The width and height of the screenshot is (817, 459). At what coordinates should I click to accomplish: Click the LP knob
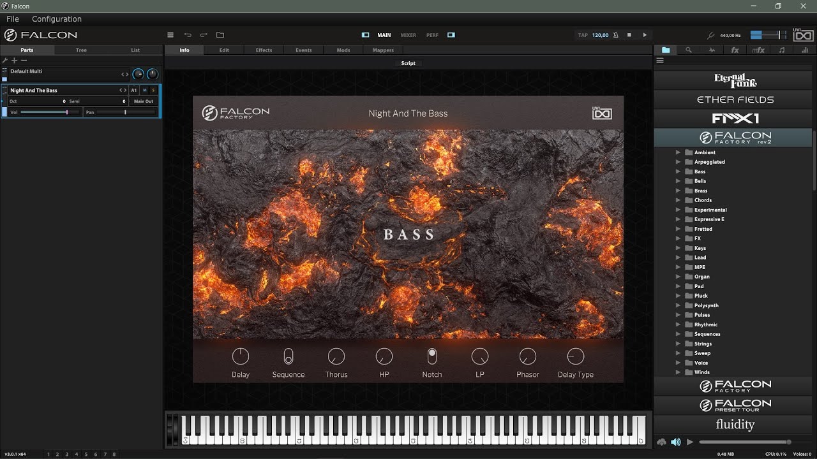[480, 356]
